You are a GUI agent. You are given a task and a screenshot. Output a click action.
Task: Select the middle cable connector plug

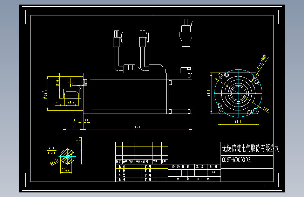[x=144, y=39]
